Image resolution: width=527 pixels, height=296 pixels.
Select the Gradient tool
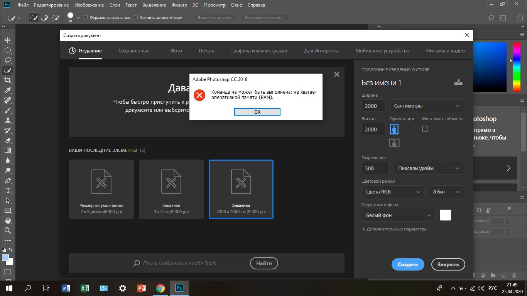pyautogui.click(x=7, y=150)
